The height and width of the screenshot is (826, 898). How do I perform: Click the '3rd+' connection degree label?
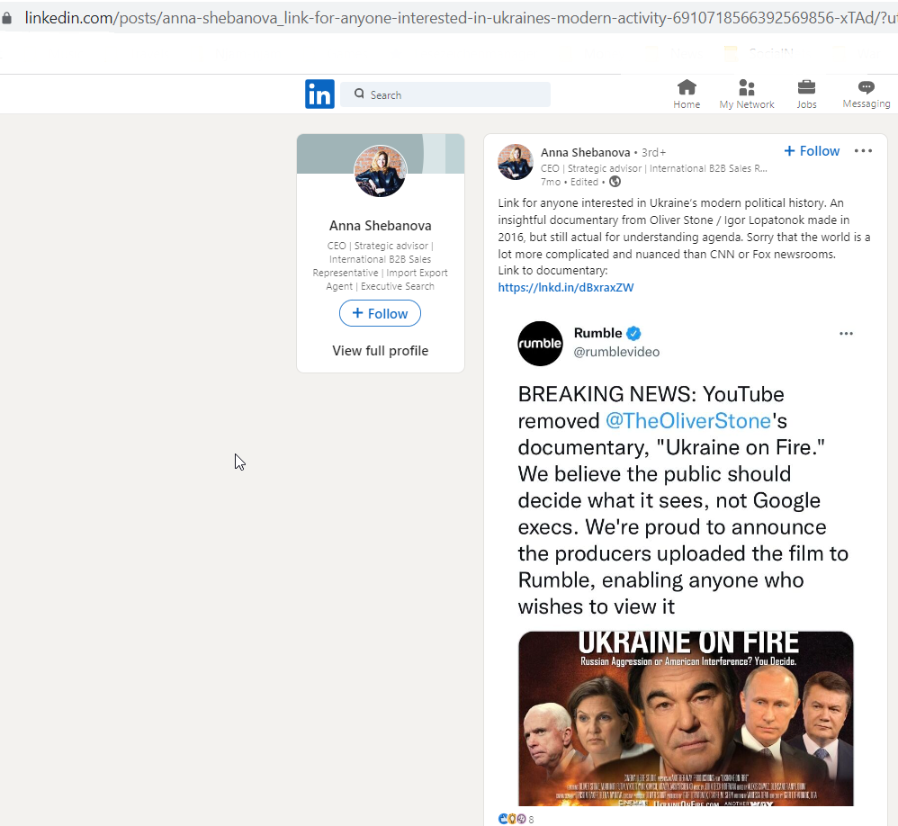pos(653,152)
